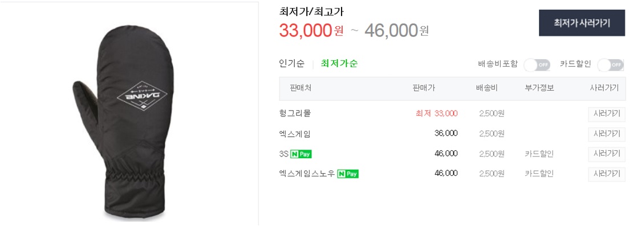This screenshot has width=633, height=226.
Task: Open the 3S seller link
Action: [283, 154]
